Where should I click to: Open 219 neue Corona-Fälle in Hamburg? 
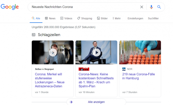pyautogui.click(x=139, y=76)
